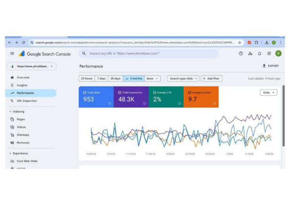290x205 pixels.
Task: Open Performance in the sidebar
Action: pos(31,93)
